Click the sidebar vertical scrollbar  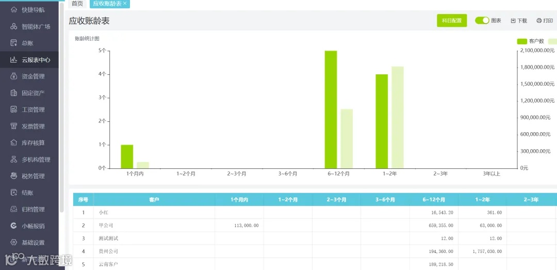[x=62, y=107]
